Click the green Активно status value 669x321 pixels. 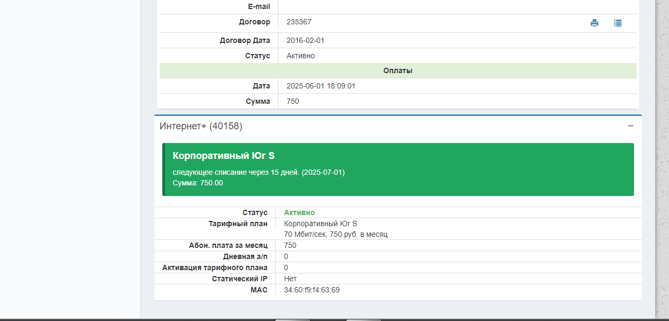[299, 212]
